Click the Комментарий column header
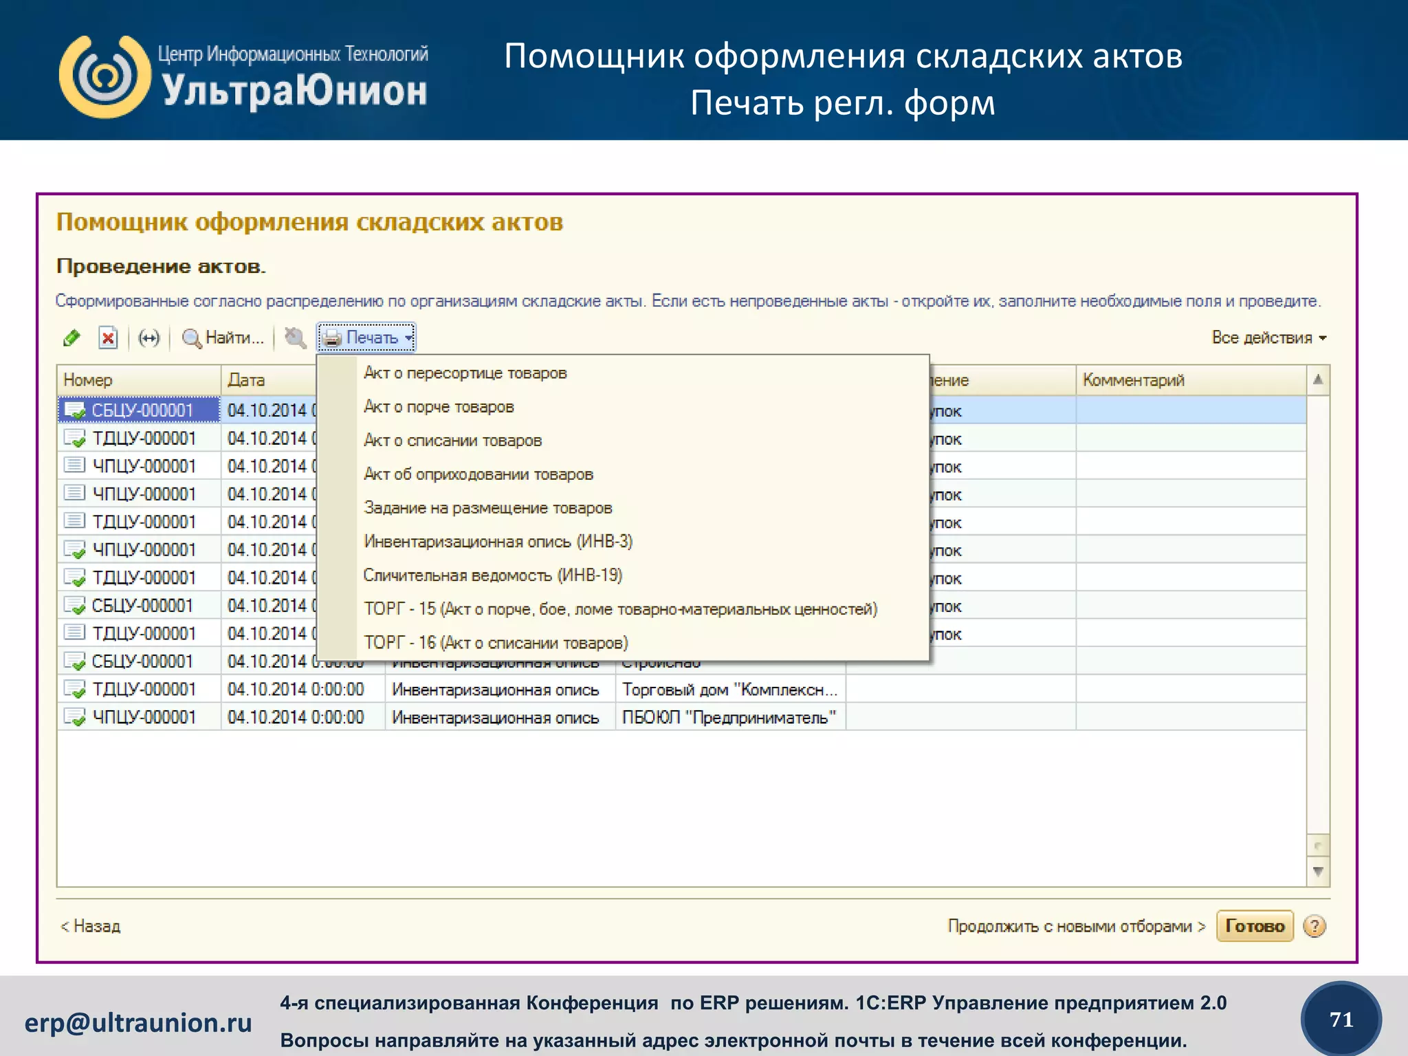 (1191, 380)
